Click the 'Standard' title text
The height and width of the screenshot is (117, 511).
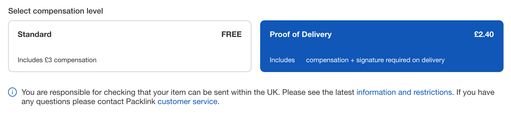34,34
